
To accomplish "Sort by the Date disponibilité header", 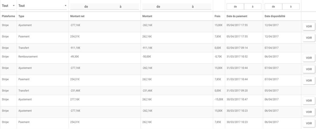I will click(x=275, y=16).
